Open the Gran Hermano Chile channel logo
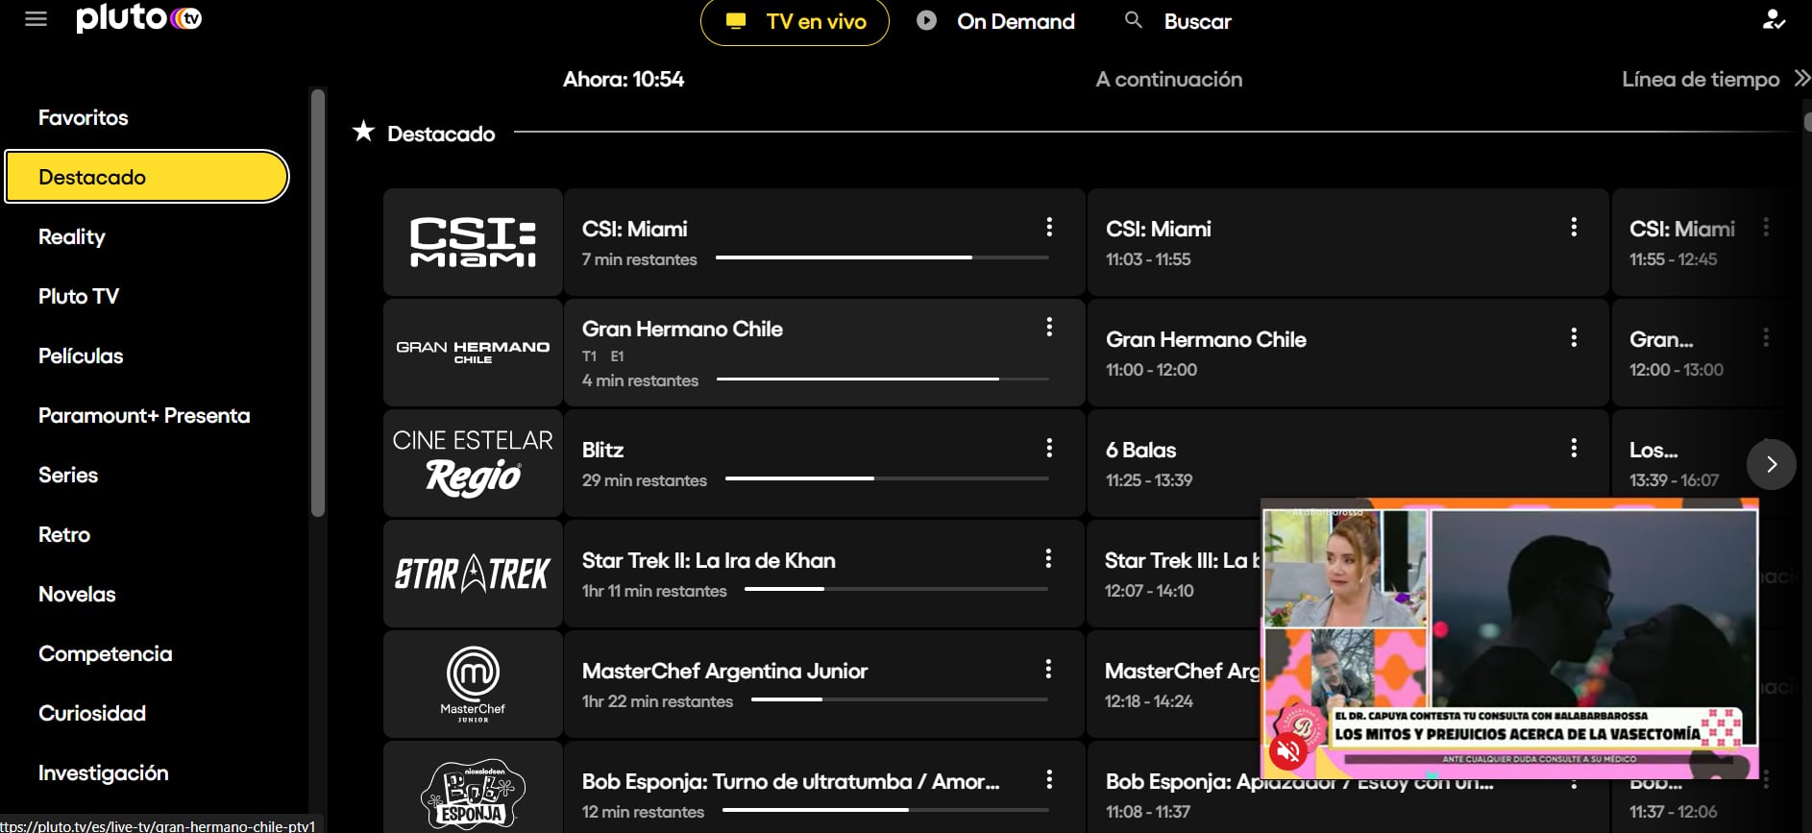Image resolution: width=1812 pixels, height=833 pixels. tap(473, 353)
